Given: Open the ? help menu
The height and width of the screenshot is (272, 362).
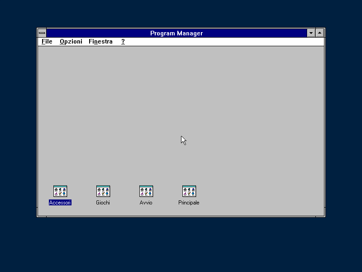Looking at the screenshot, I should tap(123, 42).
